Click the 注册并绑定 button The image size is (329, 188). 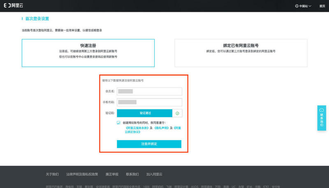(x=149, y=144)
